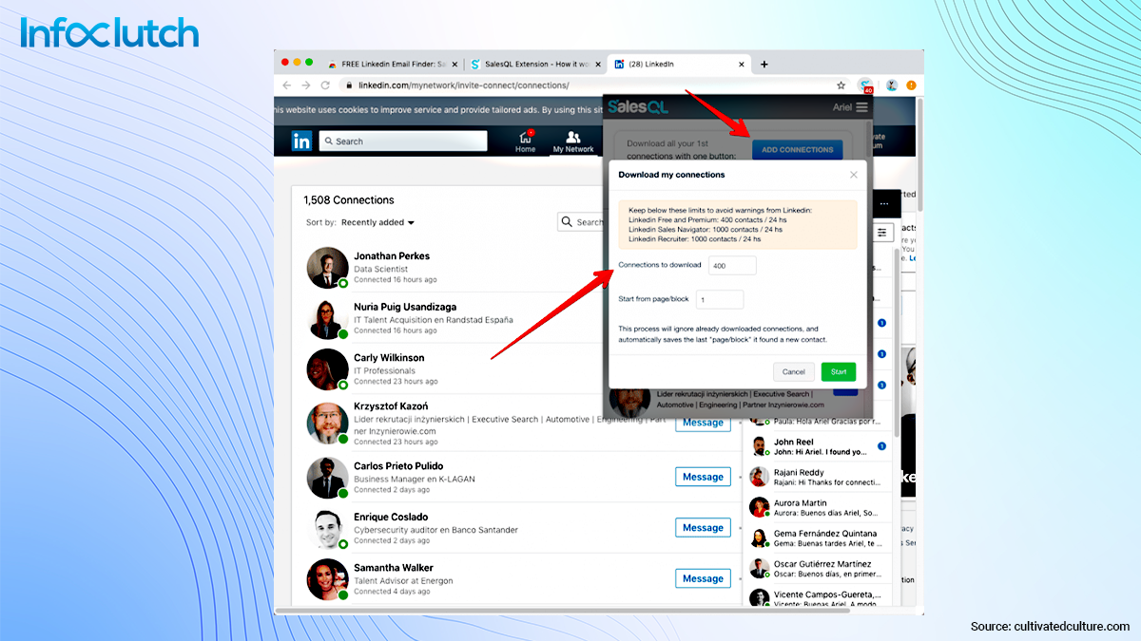Close the (28) LinkedIn tab
The image size is (1141, 641).
(x=741, y=64)
